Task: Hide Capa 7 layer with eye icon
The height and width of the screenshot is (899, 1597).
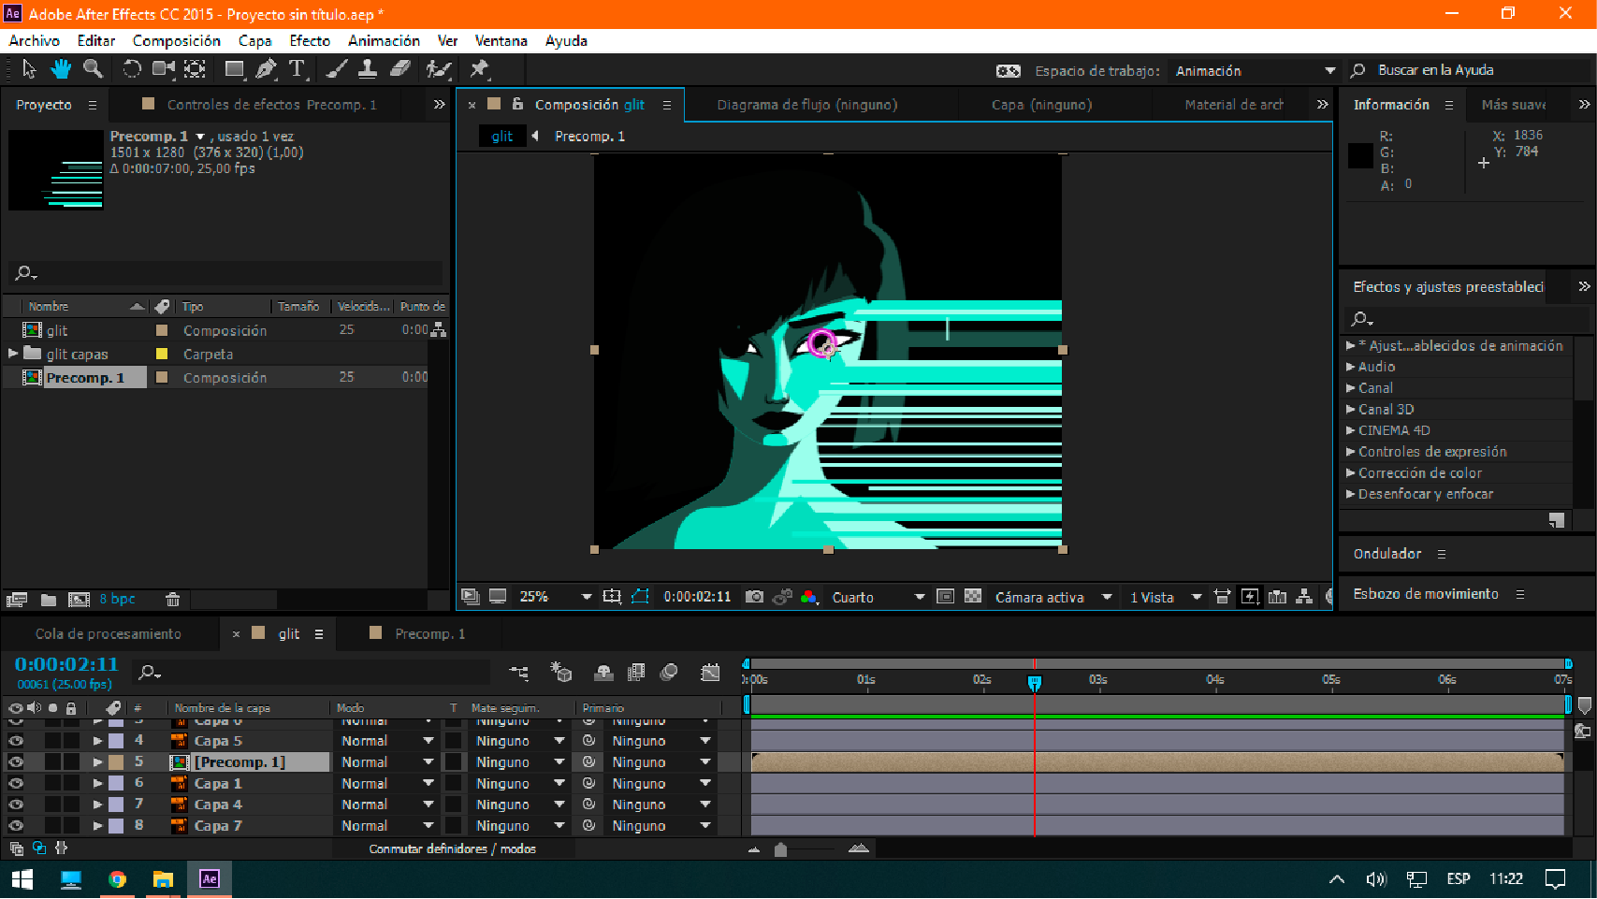Action: pos(16,826)
